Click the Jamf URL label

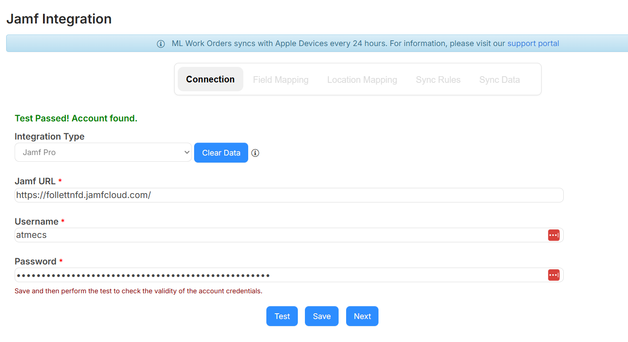(x=35, y=181)
